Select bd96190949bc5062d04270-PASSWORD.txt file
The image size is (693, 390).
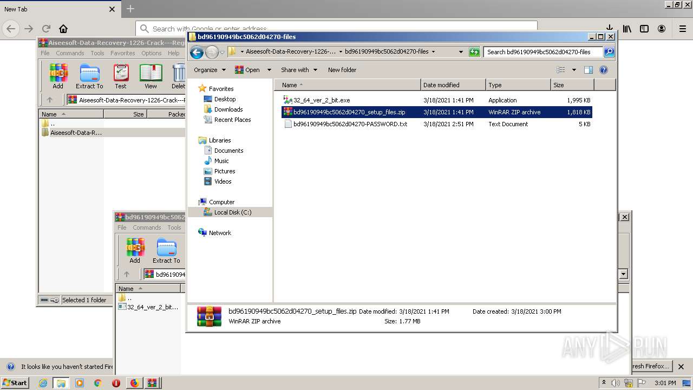tap(350, 124)
